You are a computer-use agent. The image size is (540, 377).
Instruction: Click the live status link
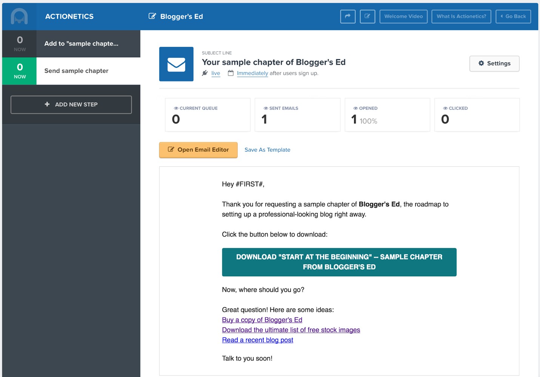point(216,73)
